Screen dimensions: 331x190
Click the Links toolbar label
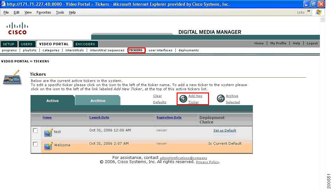tap(301, 12)
